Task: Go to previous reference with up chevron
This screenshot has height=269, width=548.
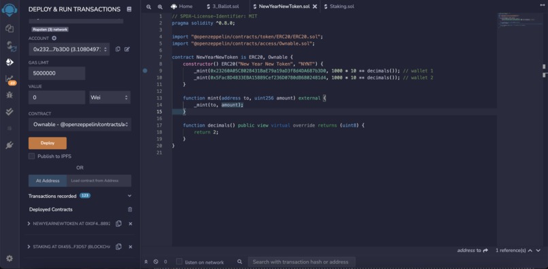Action: (x=530, y=250)
